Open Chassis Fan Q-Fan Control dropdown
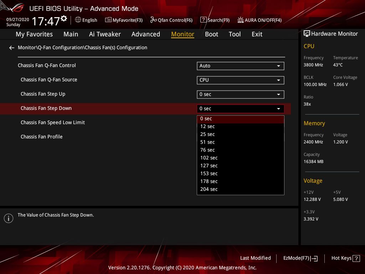 coord(241,66)
